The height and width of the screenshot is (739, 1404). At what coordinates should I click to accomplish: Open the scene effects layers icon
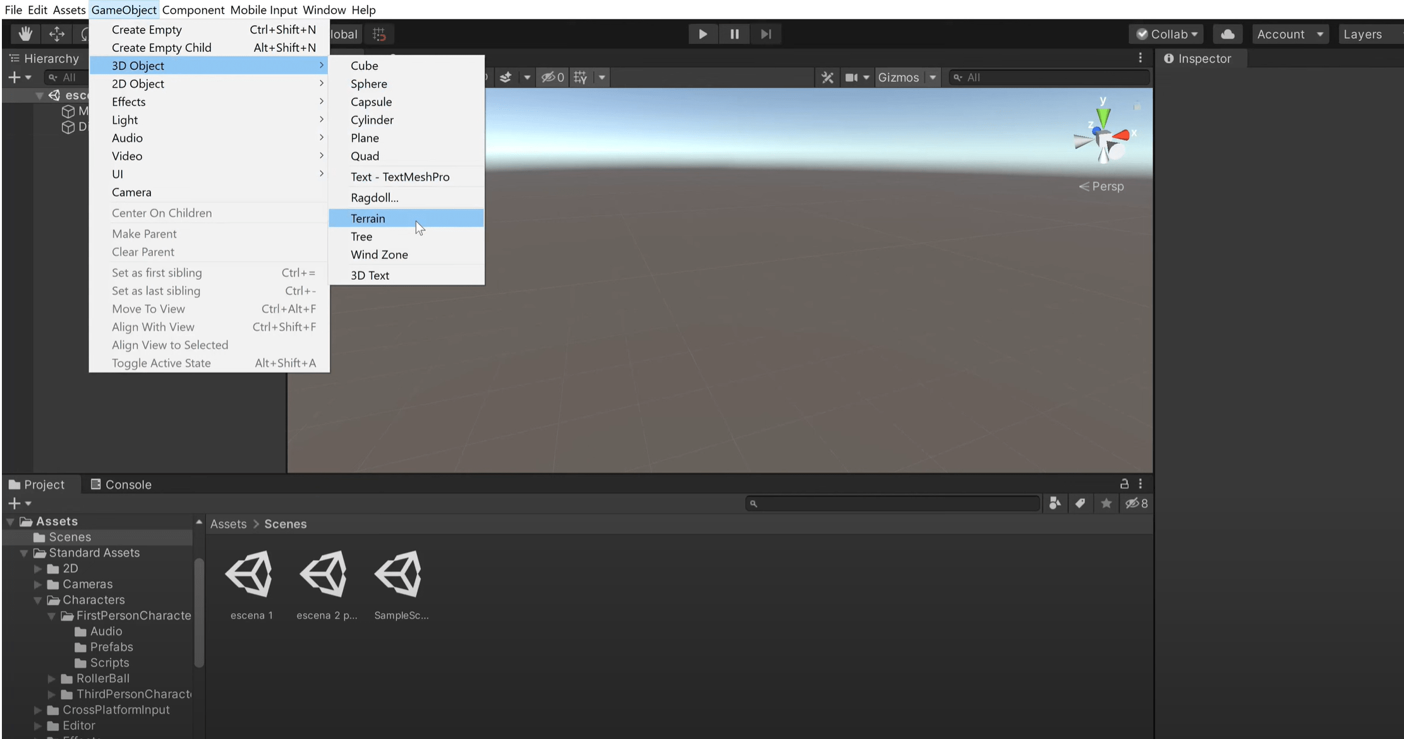tap(505, 77)
